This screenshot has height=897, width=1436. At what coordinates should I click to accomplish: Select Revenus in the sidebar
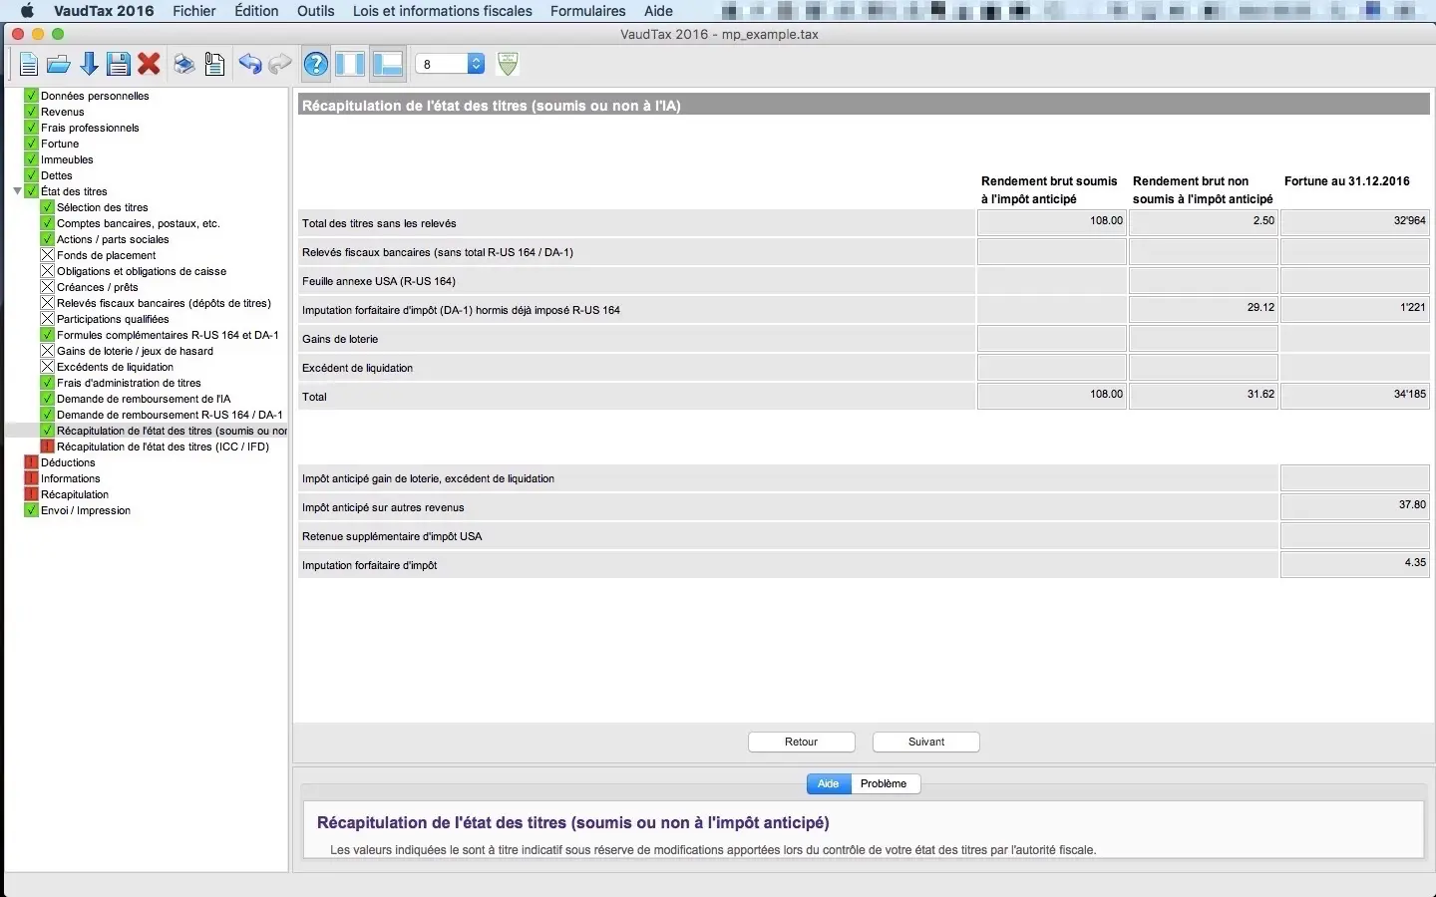click(63, 112)
